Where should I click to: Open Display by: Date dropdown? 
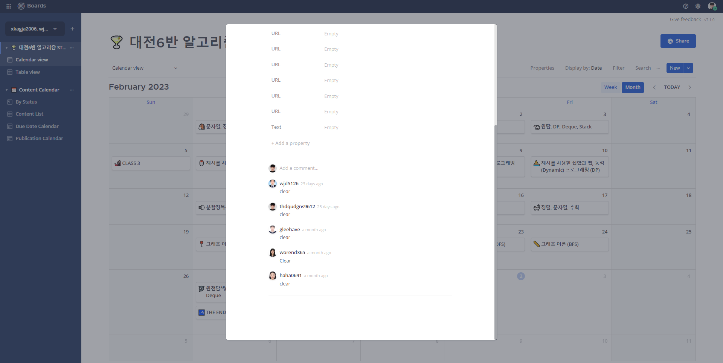(x=583, y=68)
